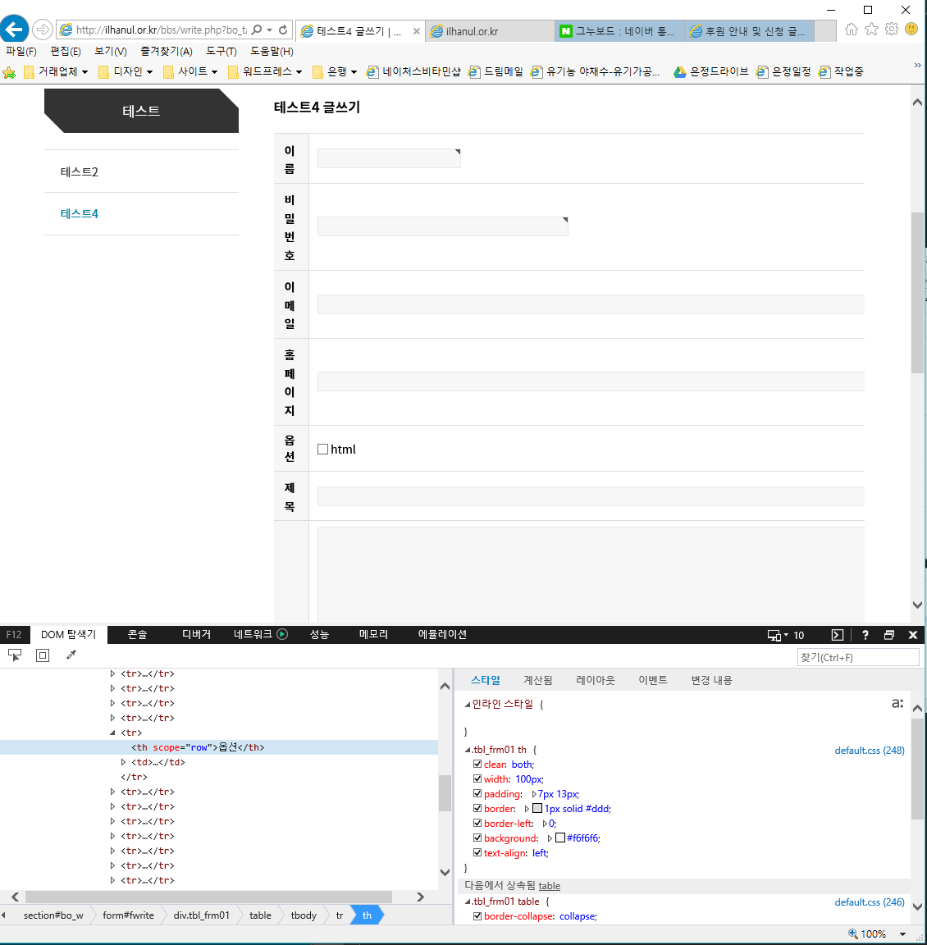This screenshot has height=945, width=927.
Task: Click the zoom magnifier in status bar
Action: tap(853, 934)
